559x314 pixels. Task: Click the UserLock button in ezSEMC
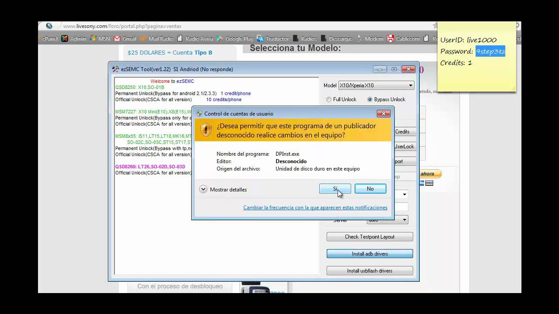(x=404, y=147)
